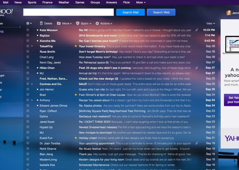Check the select-all checkbox in the toolbar
This screenshot has width=239, height=170.
tap(27, 23)
